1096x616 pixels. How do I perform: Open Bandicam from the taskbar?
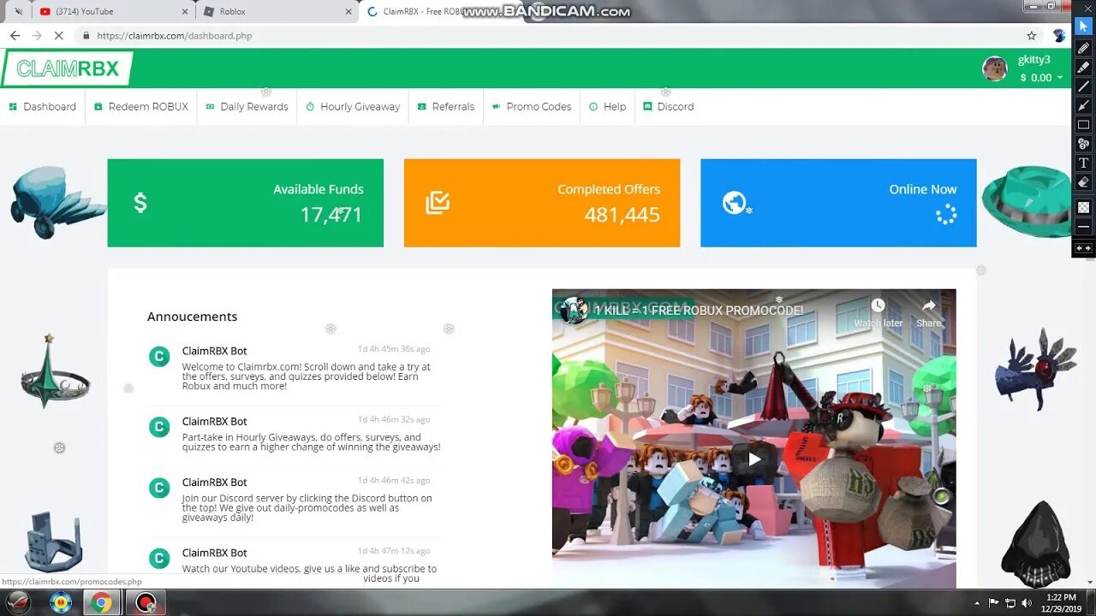[146, 602]
